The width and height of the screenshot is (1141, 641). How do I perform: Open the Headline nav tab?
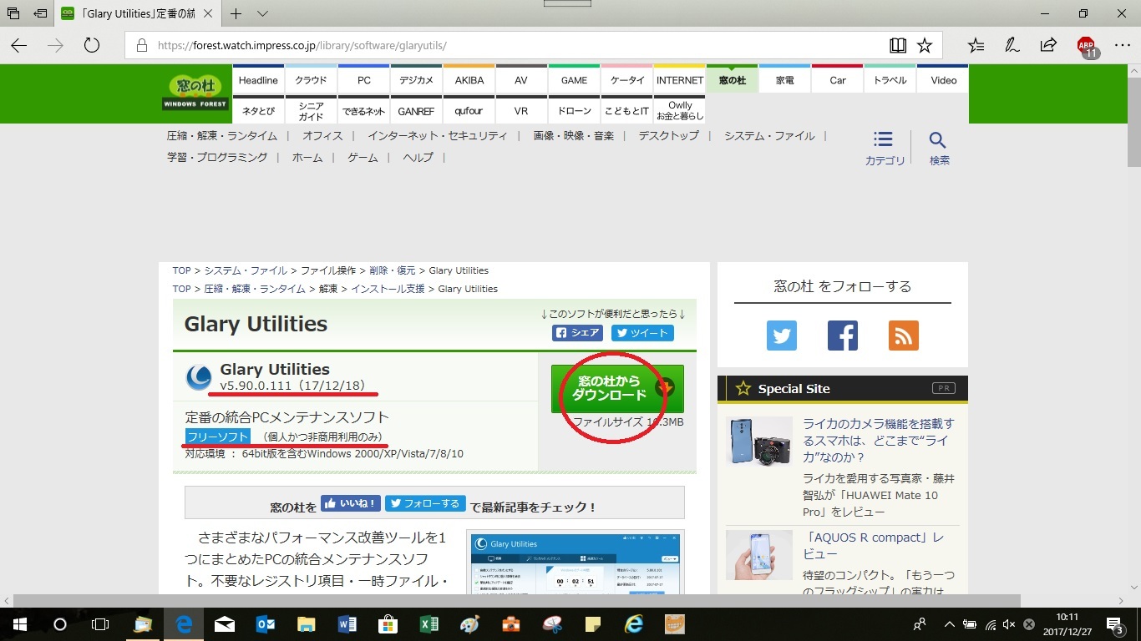pyautogui.click(x=258, y=80)
